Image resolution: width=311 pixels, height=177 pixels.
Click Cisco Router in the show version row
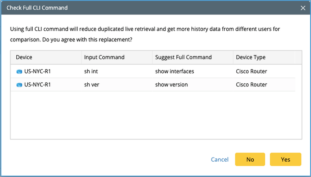point(251,85)
